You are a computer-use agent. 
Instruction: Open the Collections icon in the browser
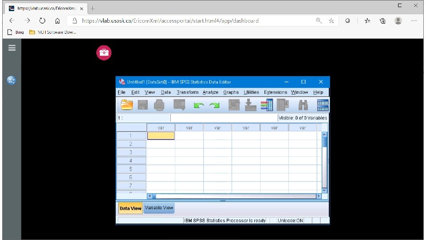[x=383, y=21]
